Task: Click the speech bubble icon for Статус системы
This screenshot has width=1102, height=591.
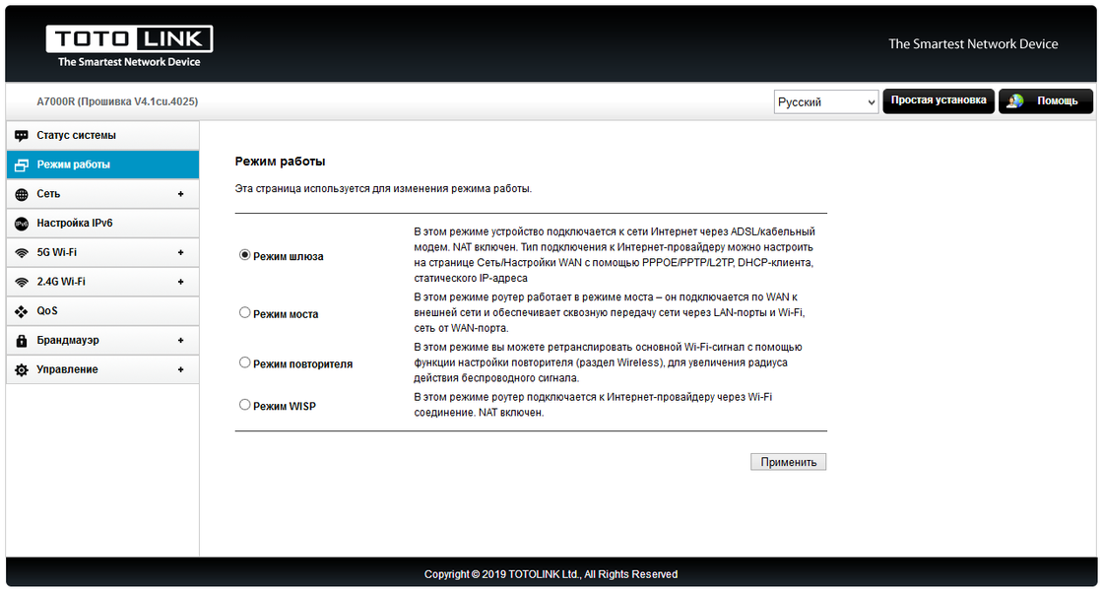Action: [x=22, y=136]
